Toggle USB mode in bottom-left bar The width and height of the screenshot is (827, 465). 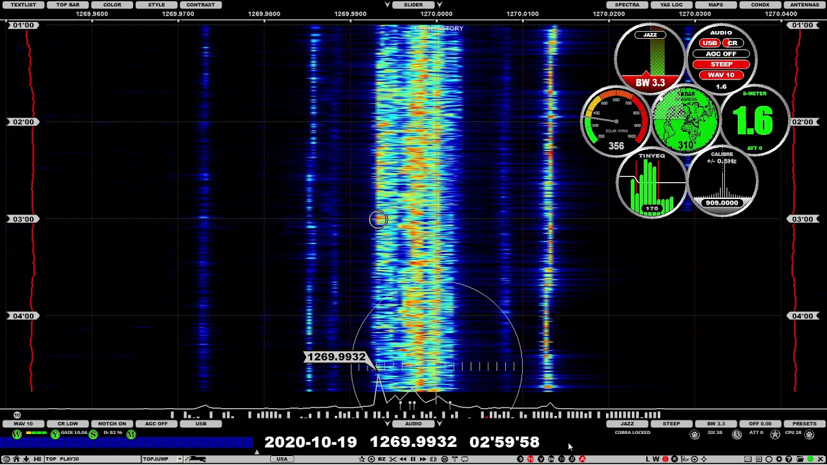click(201, 424)
